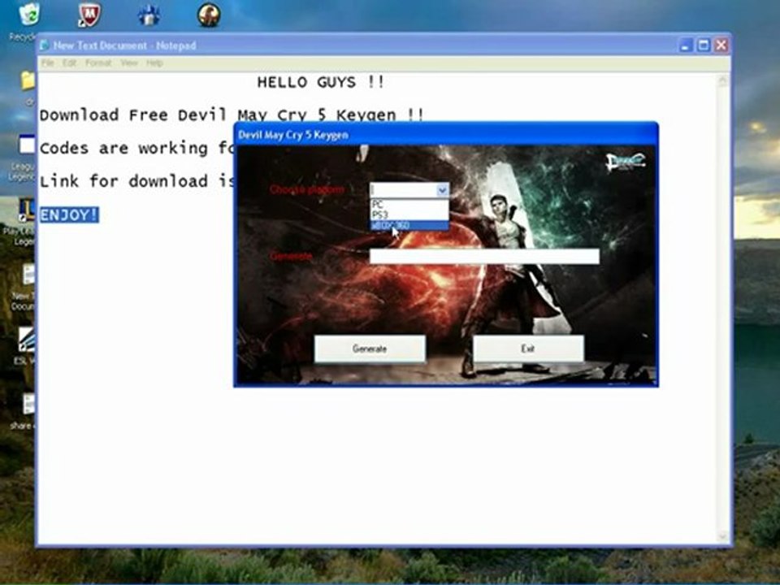This screenshot has height=585, width=780.
Task: Open the Recycle Bin desktop icon
Action: pos(28,15)
